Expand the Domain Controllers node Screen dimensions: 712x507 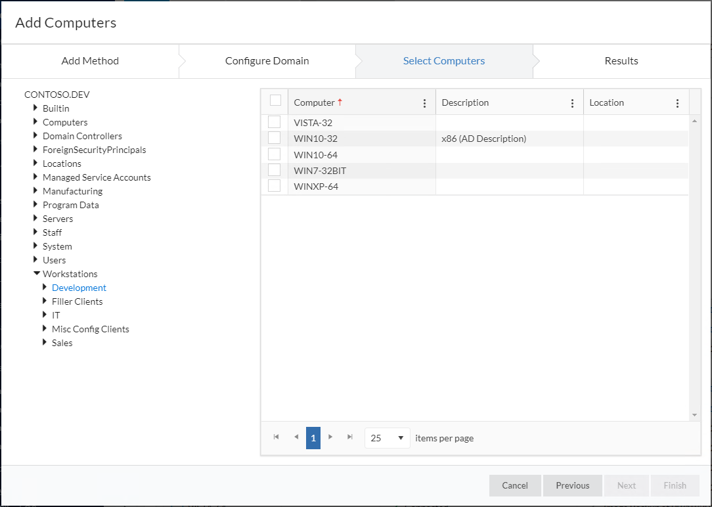tap(36, 136)
